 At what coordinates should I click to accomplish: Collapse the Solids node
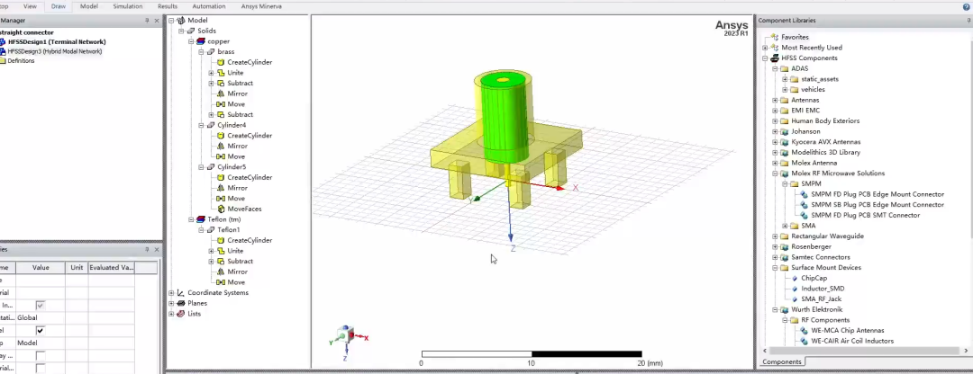click(181, 31)
